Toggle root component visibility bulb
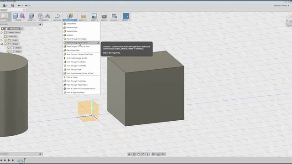The image size is (292, 164). click(3, 29)
